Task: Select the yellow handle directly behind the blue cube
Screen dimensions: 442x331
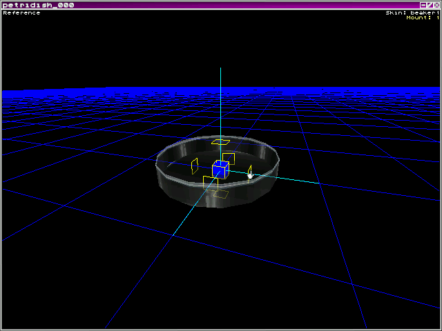Action: (228, 158)
